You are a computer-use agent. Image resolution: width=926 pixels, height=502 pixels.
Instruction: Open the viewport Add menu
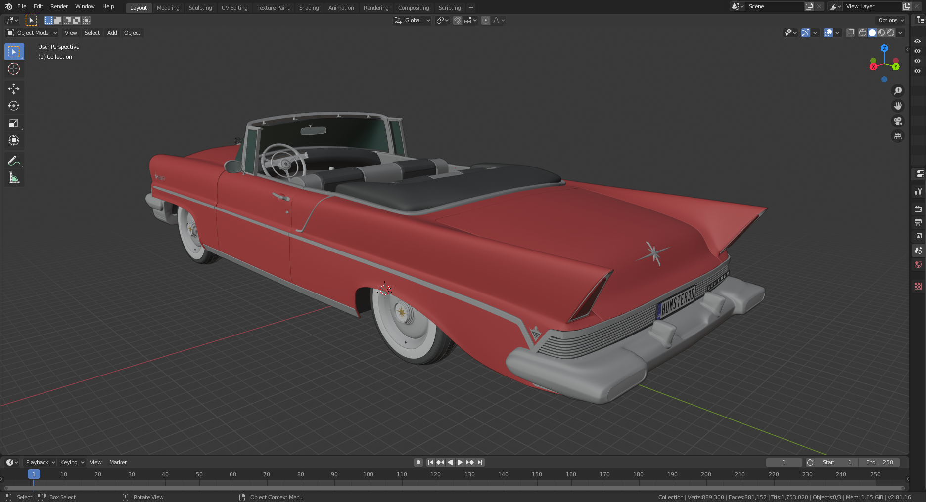pyautogui.click(x=112, y=33)
